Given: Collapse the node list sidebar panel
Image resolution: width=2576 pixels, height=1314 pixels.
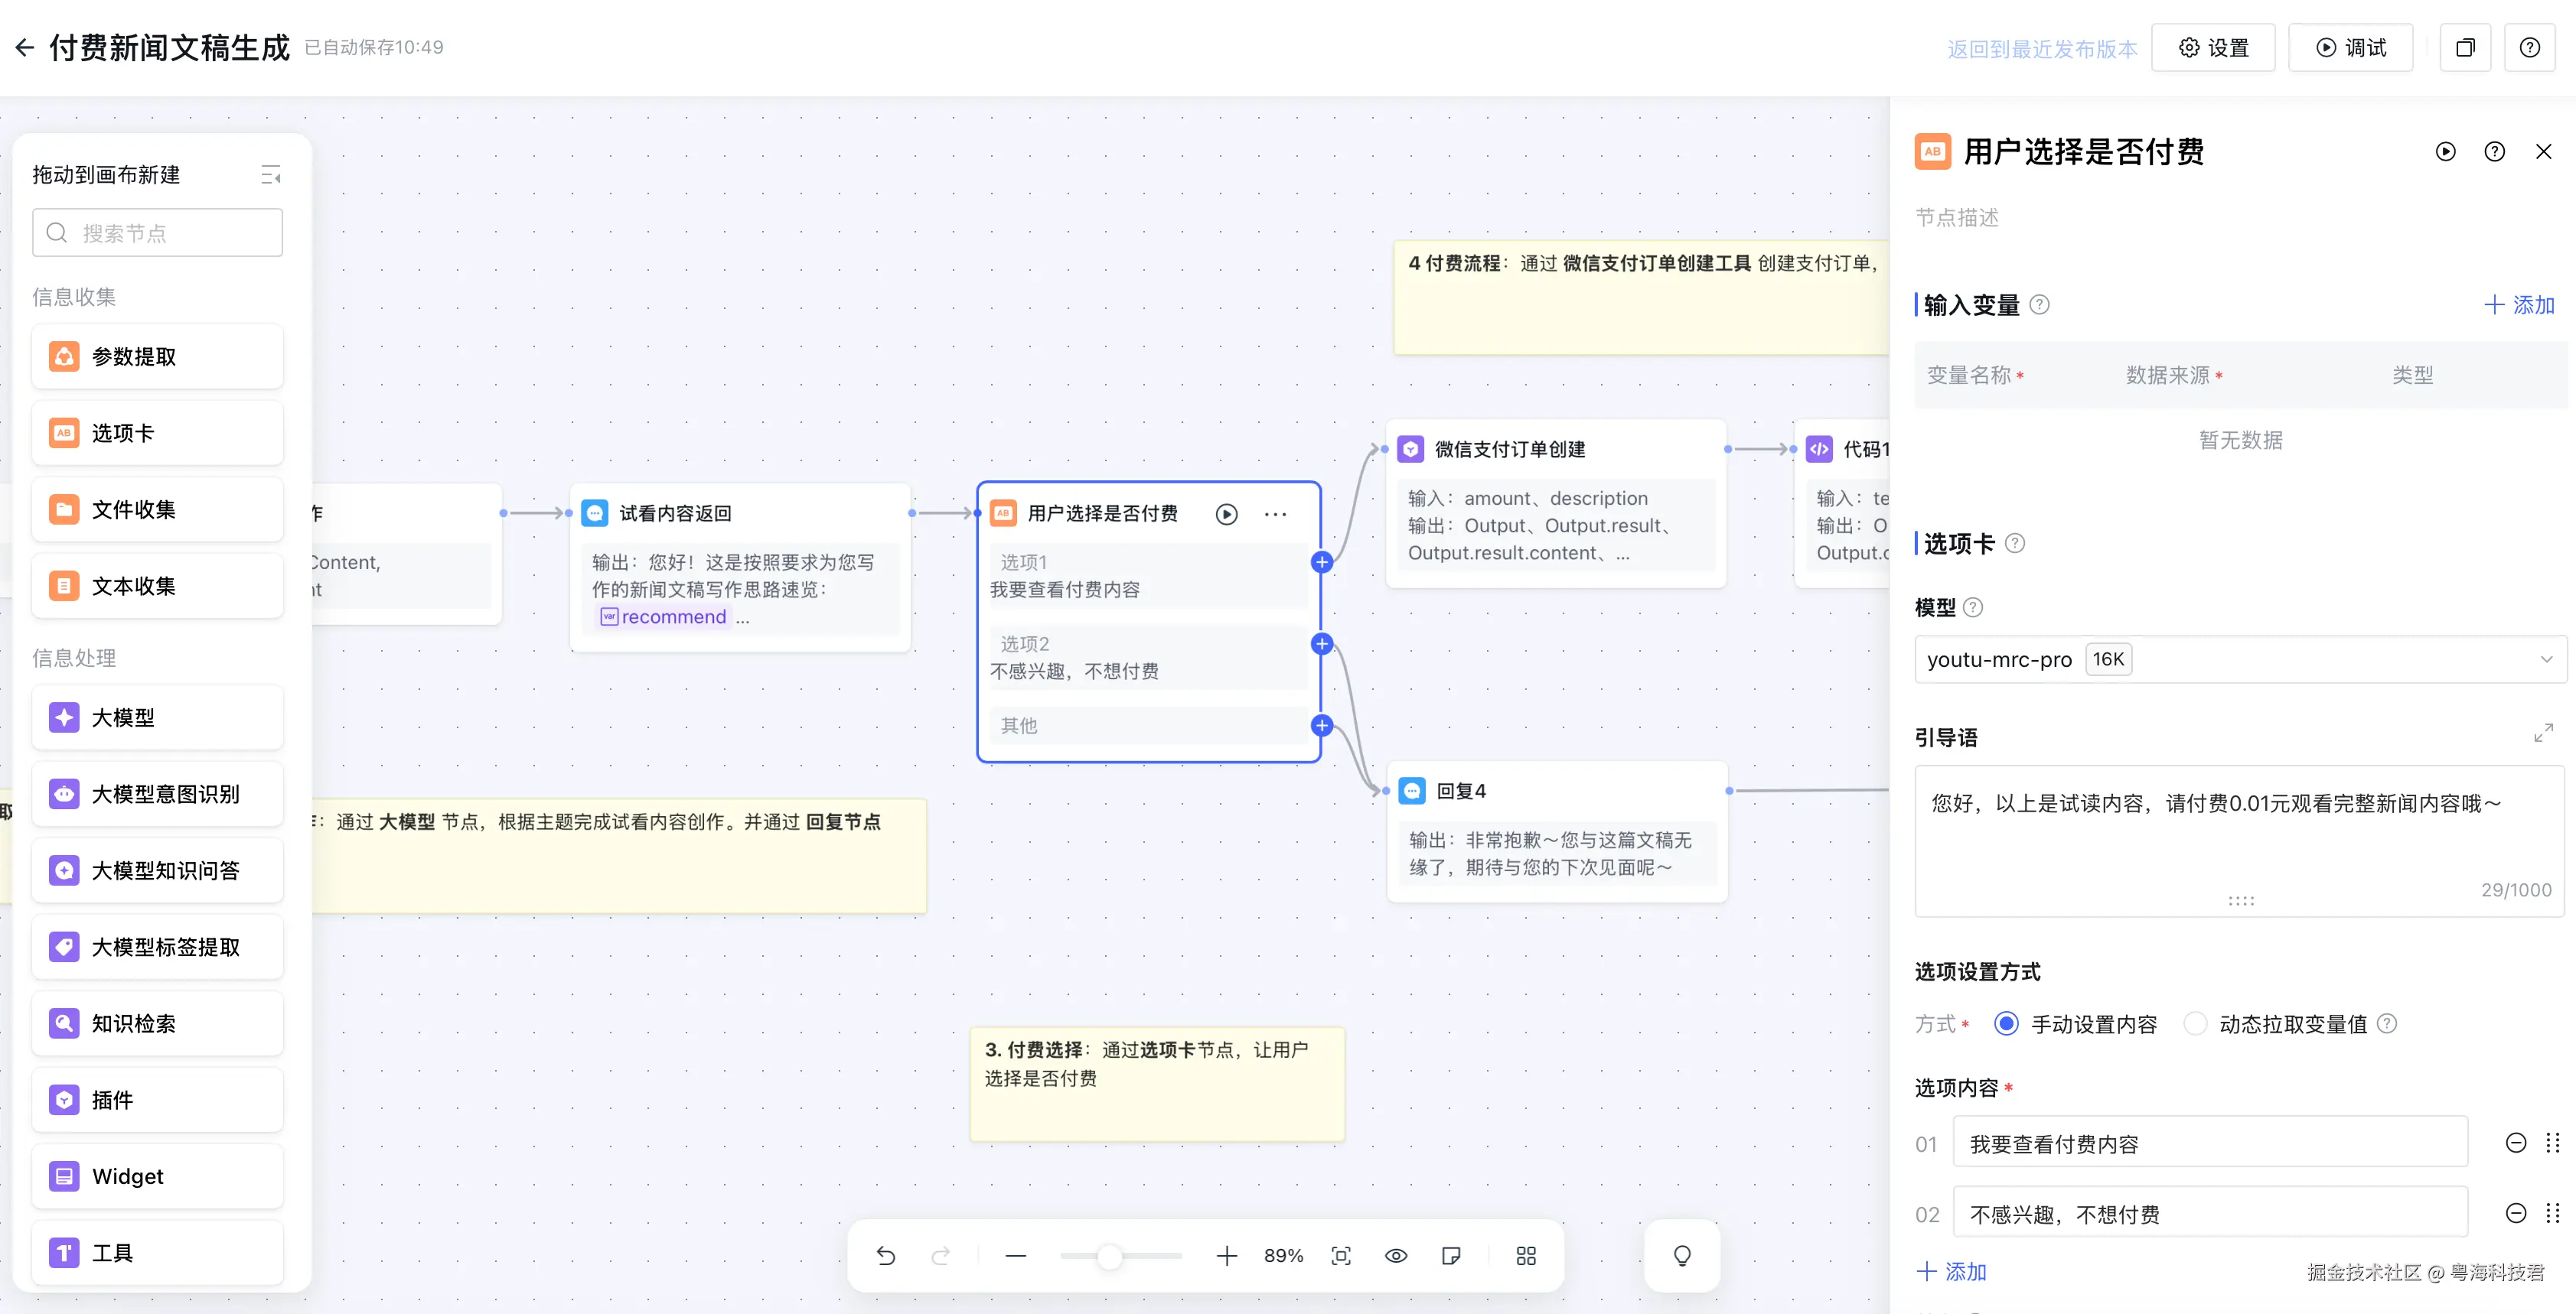Looking at the screenshot, I should coord(270,175).
